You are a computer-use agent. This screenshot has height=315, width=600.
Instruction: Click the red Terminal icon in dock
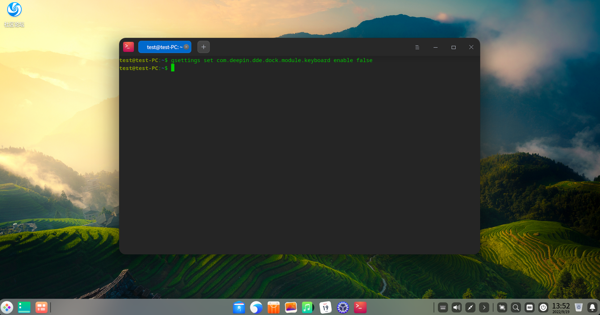pyautogui.click(x=360, y=307)
